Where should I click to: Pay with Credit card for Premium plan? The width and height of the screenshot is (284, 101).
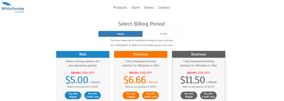(x=150, y=95)
